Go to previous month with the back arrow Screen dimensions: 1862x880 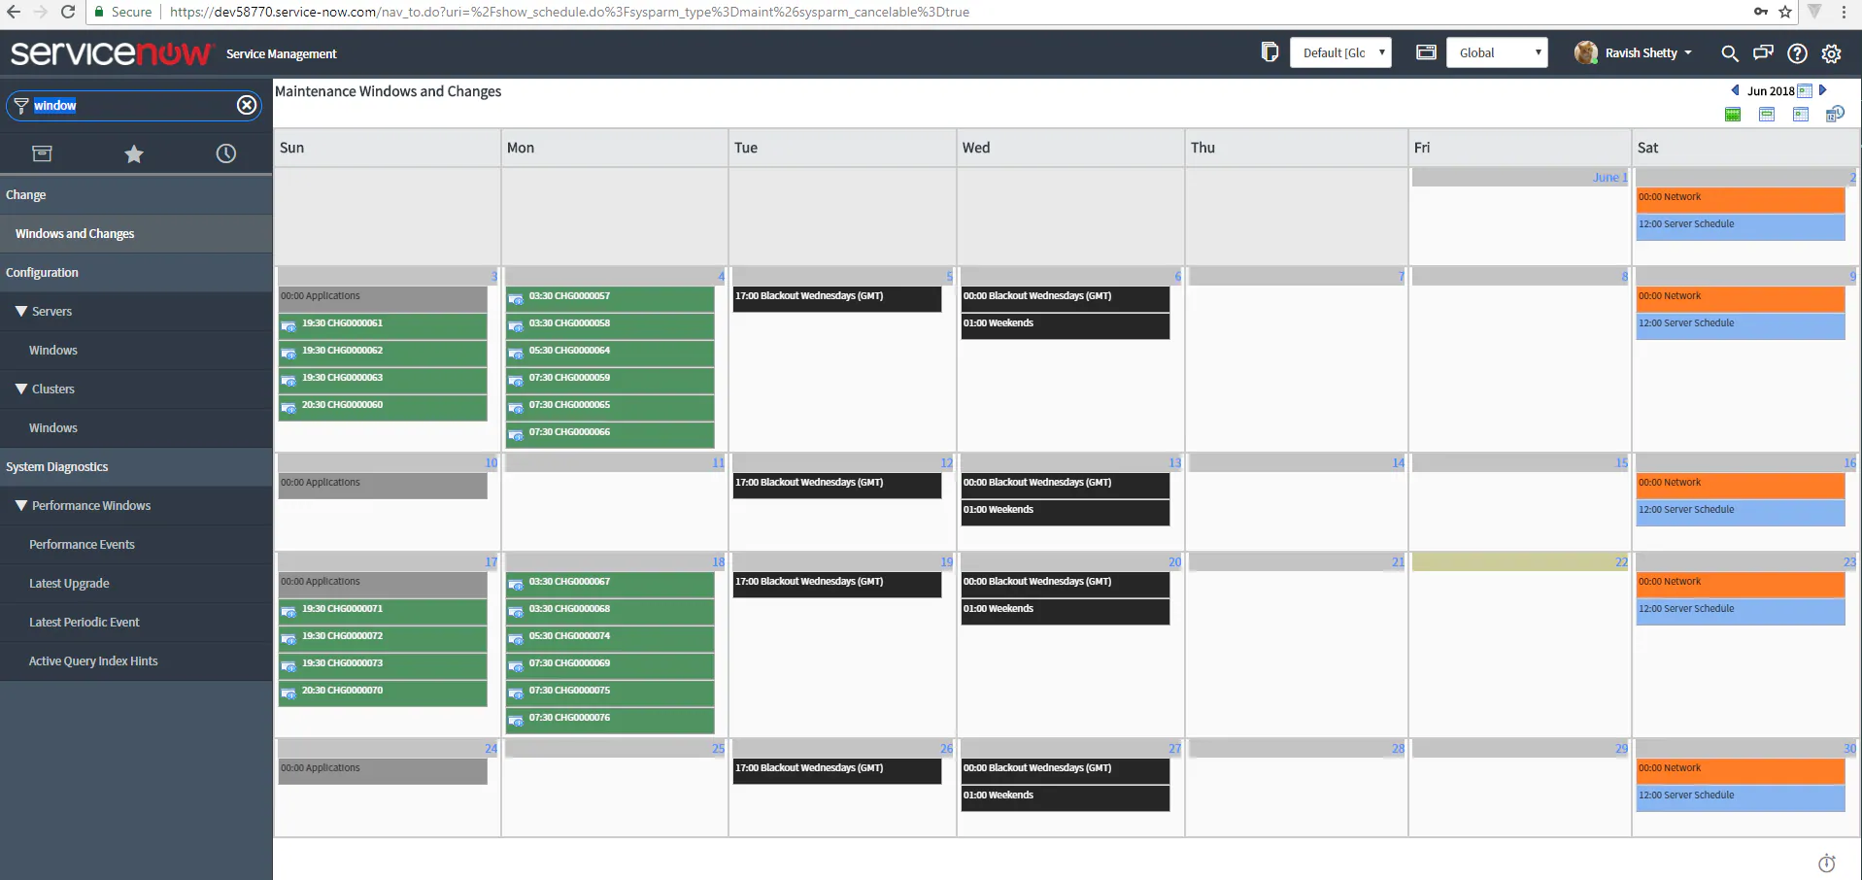(1736, 90)
